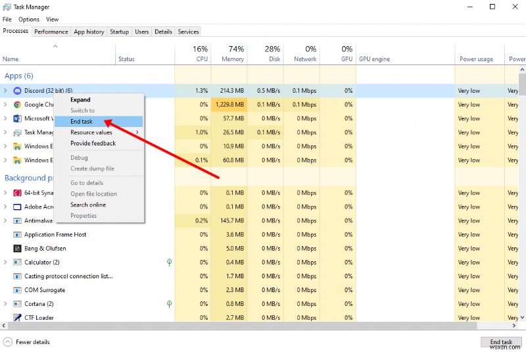Click the Bang & Olufsen icon

[x=17, y=249]
